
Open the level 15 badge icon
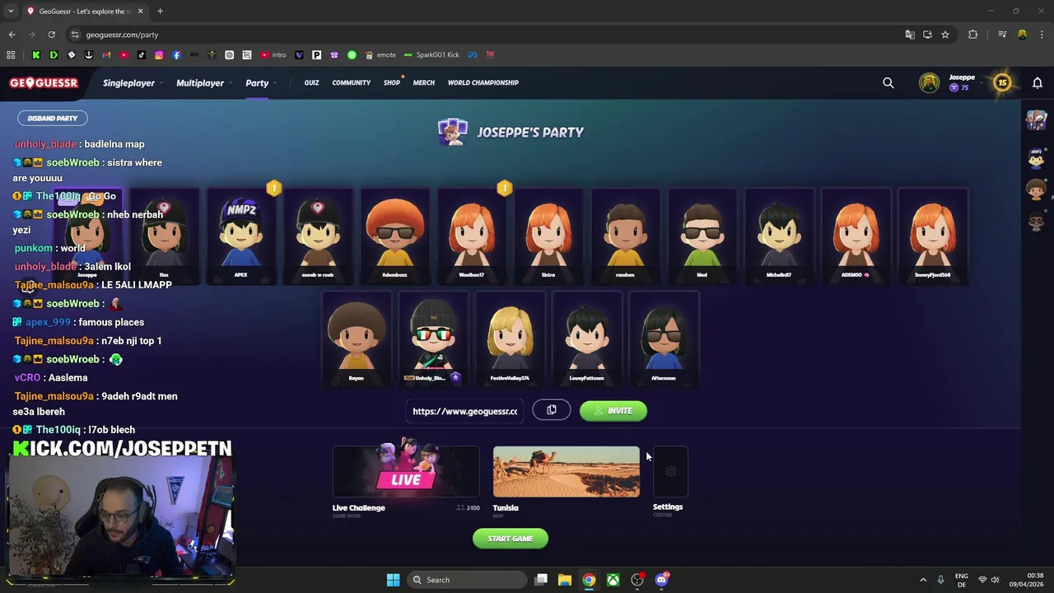click(1002, 82)
